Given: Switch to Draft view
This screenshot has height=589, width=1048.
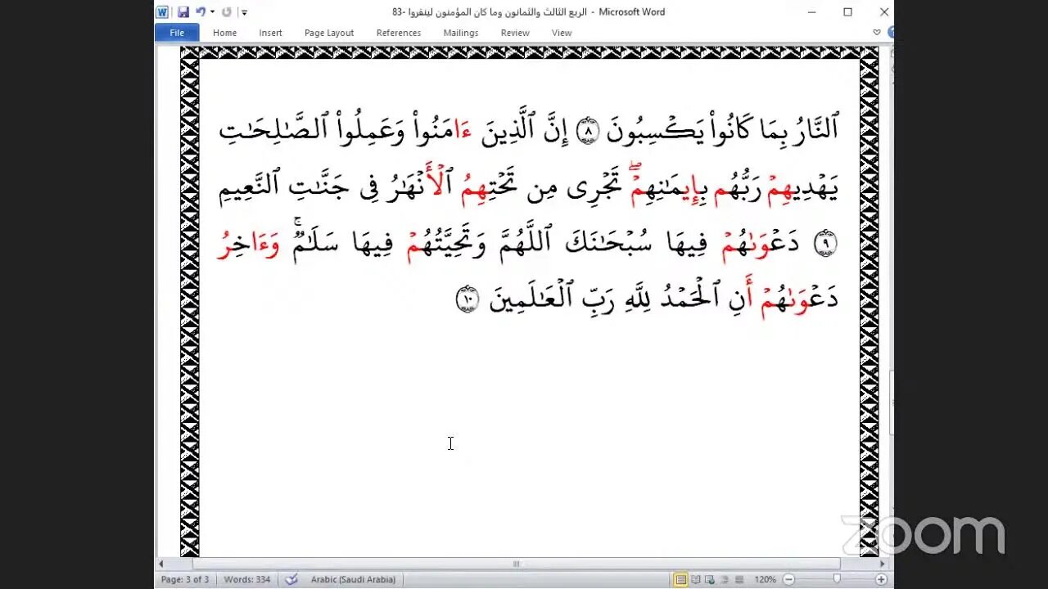Looking at the screenshot, I should tap(738, 579).
